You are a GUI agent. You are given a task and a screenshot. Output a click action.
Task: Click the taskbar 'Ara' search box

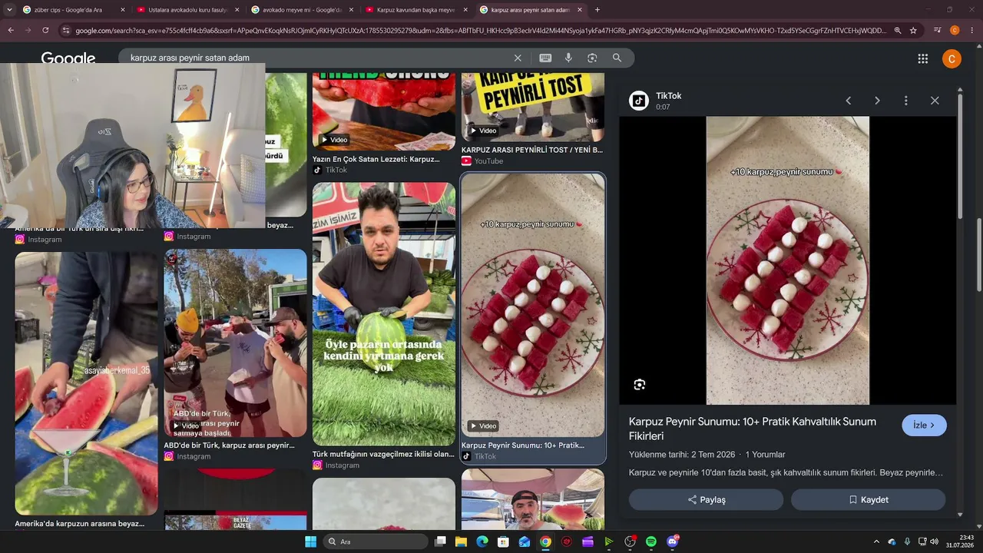[x=376, y=541]
